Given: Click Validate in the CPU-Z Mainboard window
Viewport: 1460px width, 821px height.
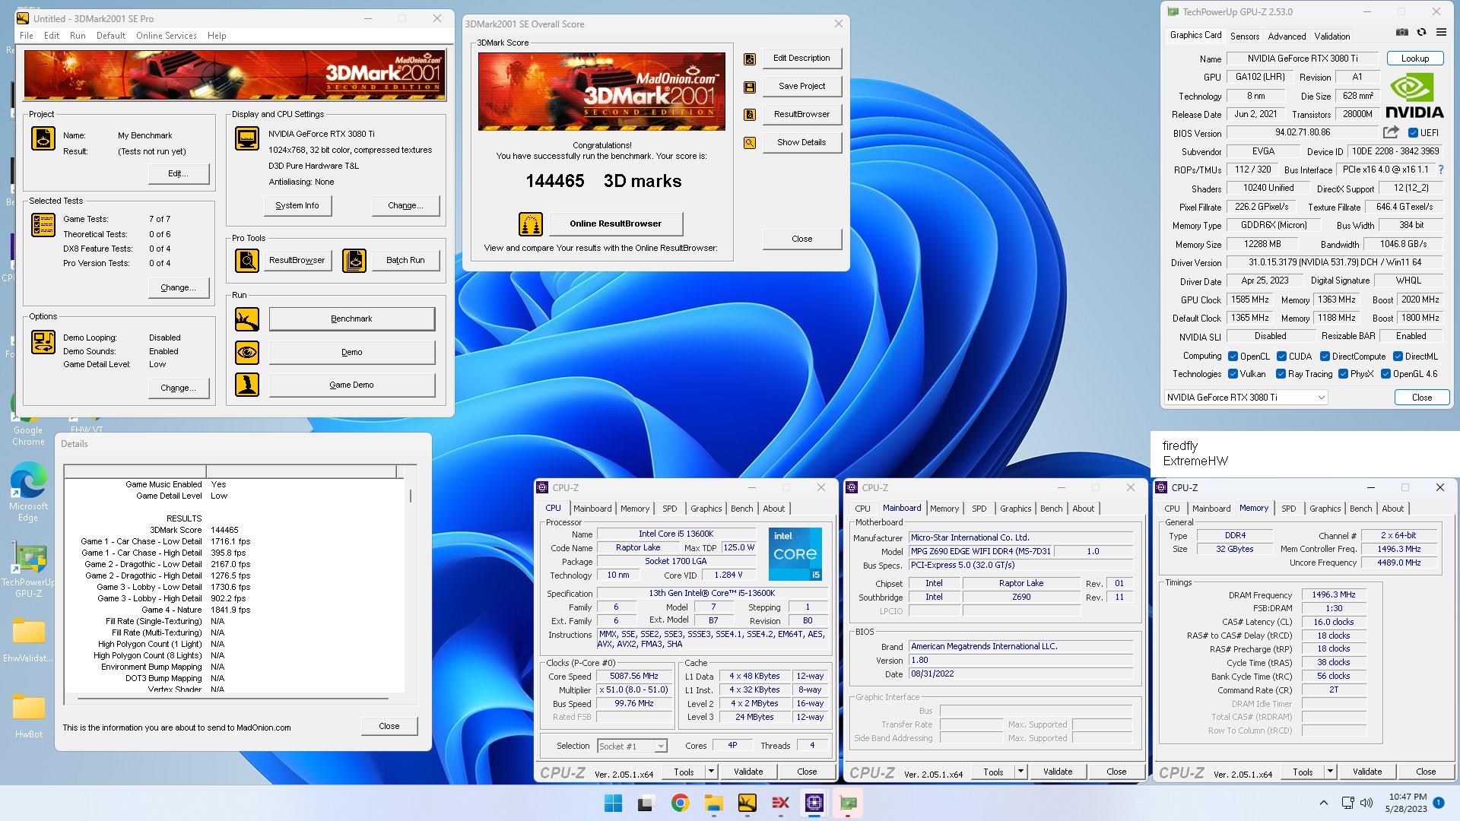Looking at the screenshot, I should tap(1058, 772).
